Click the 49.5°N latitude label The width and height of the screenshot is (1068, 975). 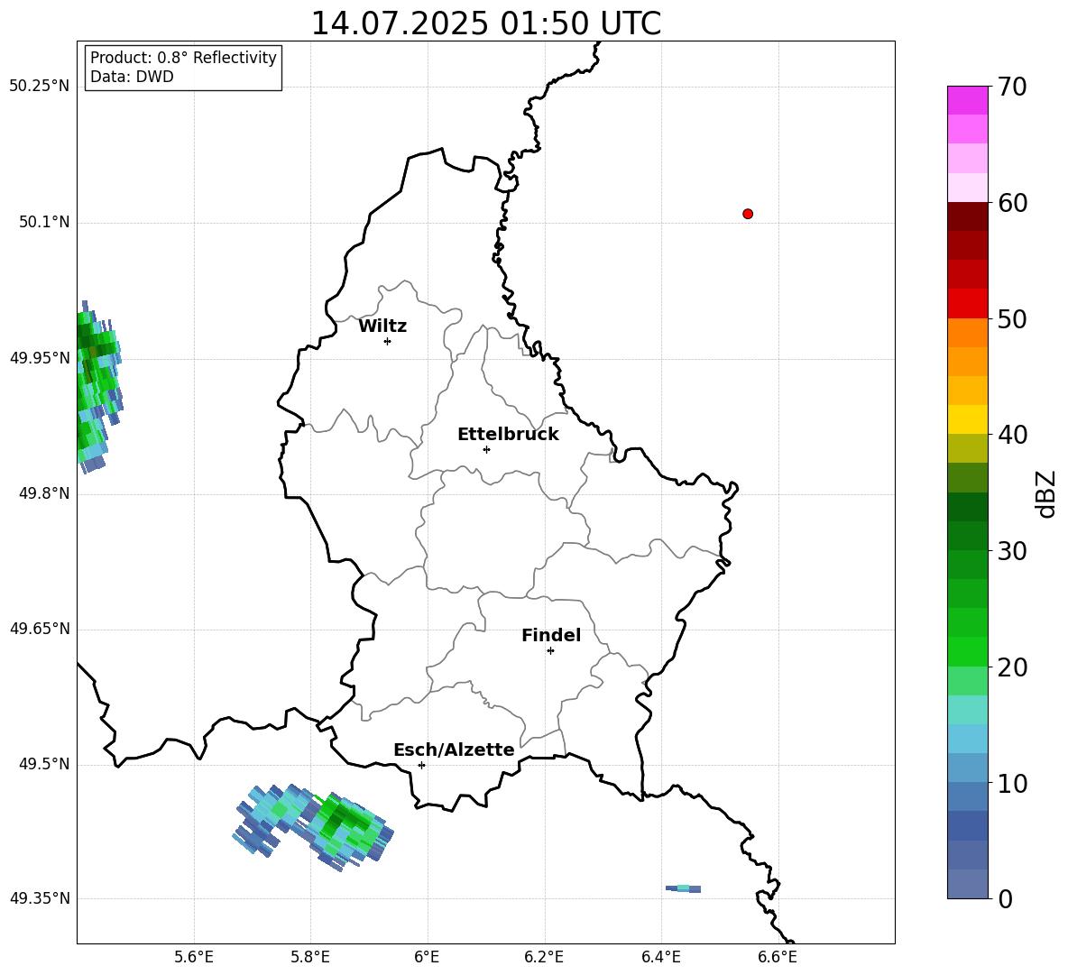(44, 764)
